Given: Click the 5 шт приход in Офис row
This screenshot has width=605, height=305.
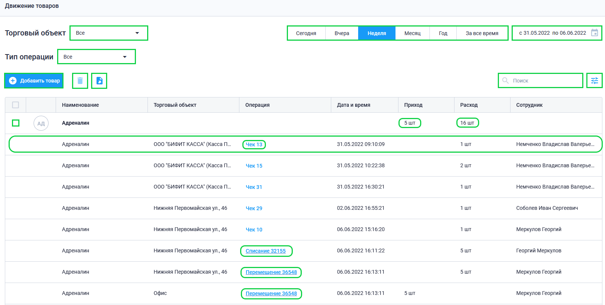Looking at the screenshot, I should pyautogui.click(x=410, y=293).
